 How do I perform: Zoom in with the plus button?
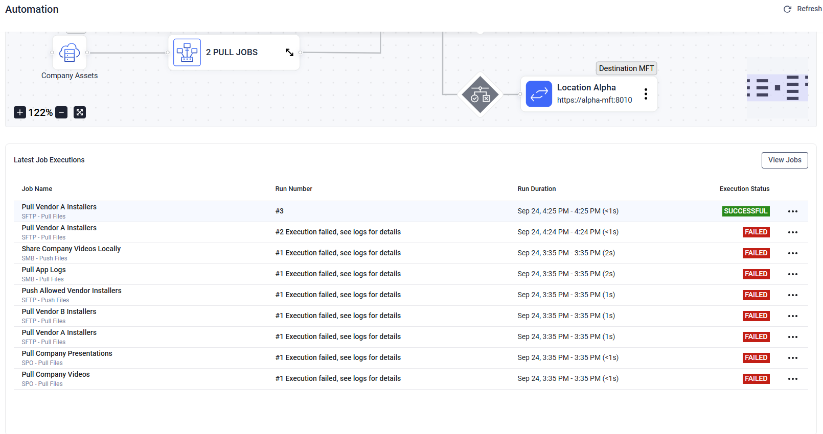tap(20, 112)
